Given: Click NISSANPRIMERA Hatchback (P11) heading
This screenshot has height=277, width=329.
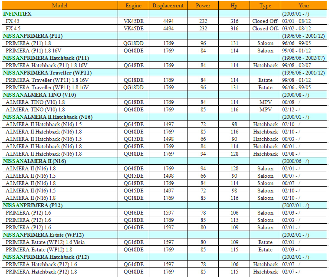Looking at the screenshot, I should coord(46,58).
